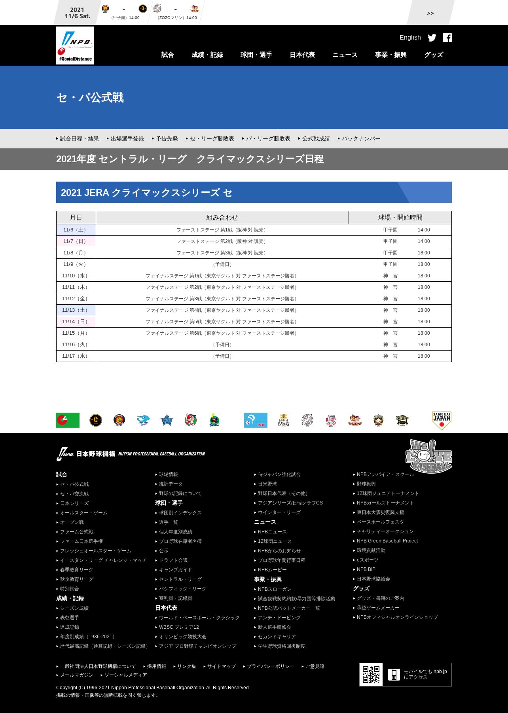508x713 pixels.
Task: Click the Central League green logo
Action: coord(68,420)
